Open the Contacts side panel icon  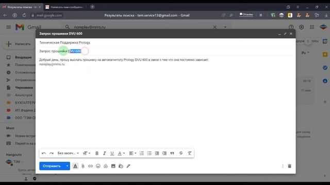[325, 81]
